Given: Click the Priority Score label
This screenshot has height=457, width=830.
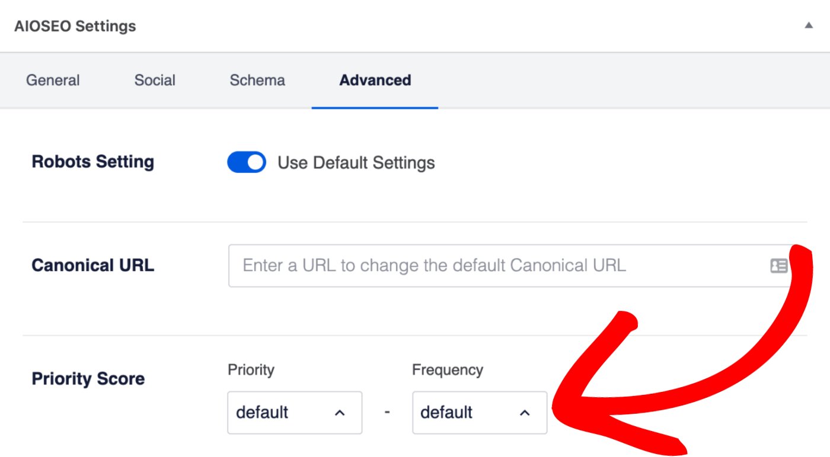Looking at the screenshot, I should point(88,379).
